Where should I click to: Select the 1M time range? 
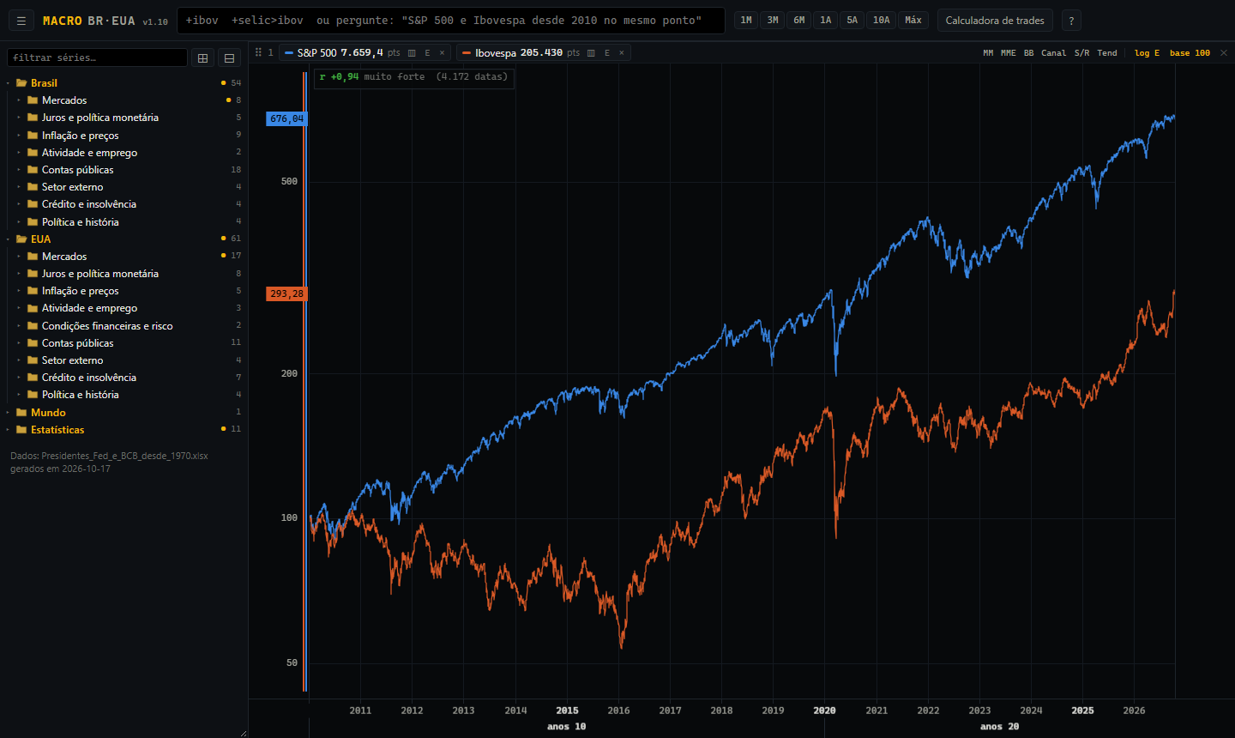[746, 20]
